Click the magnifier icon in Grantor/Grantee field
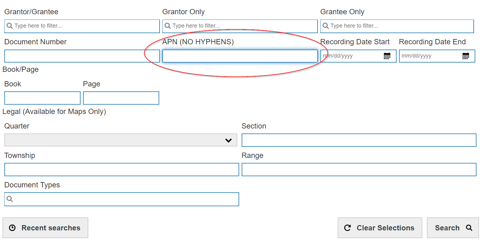Screen dimensions: 483x240 10,26
